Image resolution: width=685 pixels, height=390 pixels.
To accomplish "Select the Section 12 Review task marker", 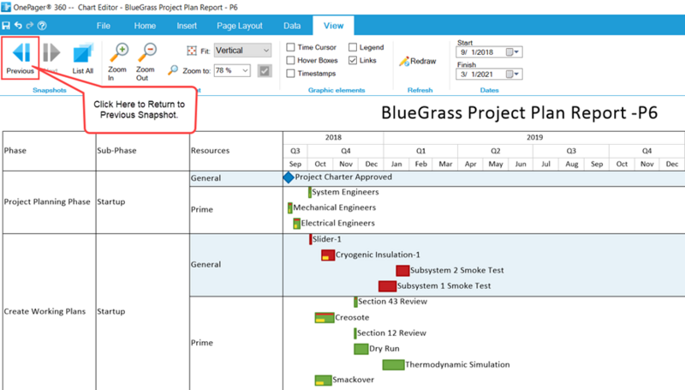I will pos(355,333).
